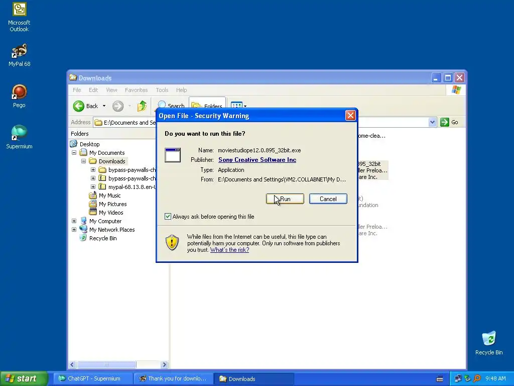Image resolution: width=514 pixels, height=386 pixels.
Task: Close the Security Warning dialog
Action: [x=350, y=116]
